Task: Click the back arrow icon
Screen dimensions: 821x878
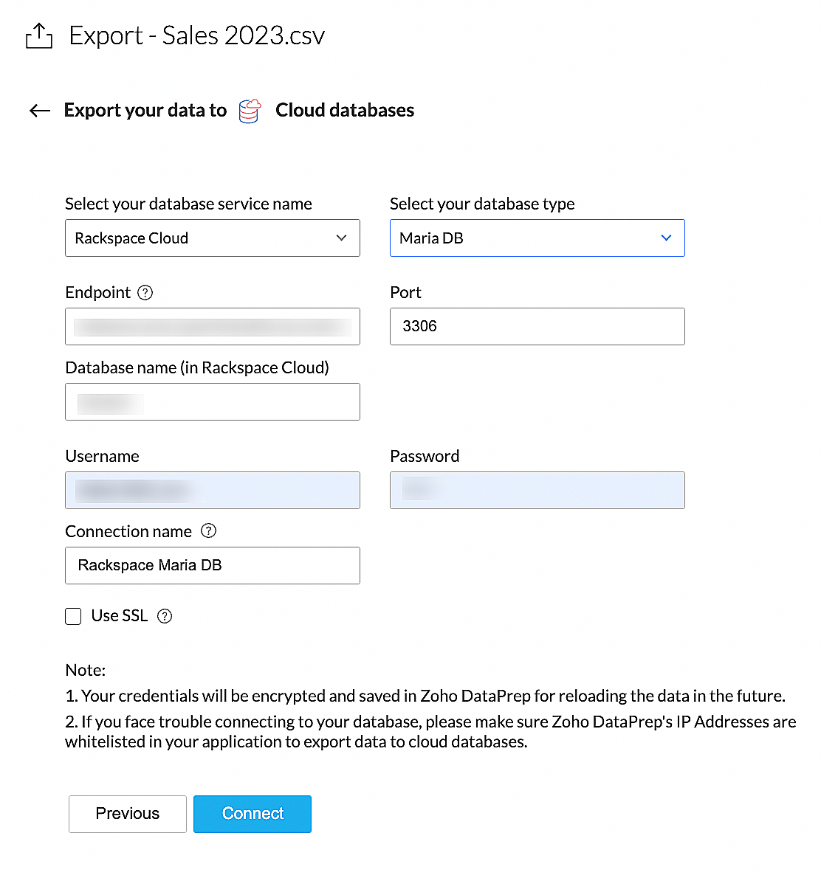Action: point(40,111)
